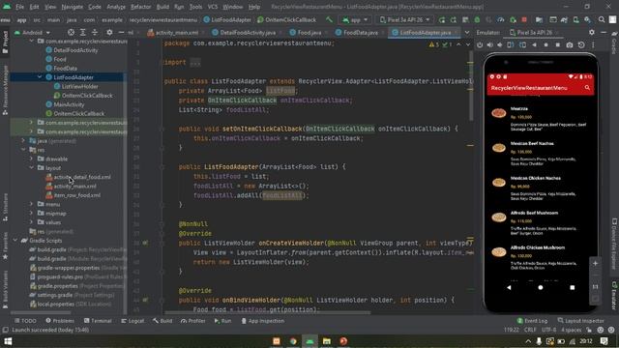Open the Logcat tool window
Viewport: 619px width, 348px height.
click(133, 321)
